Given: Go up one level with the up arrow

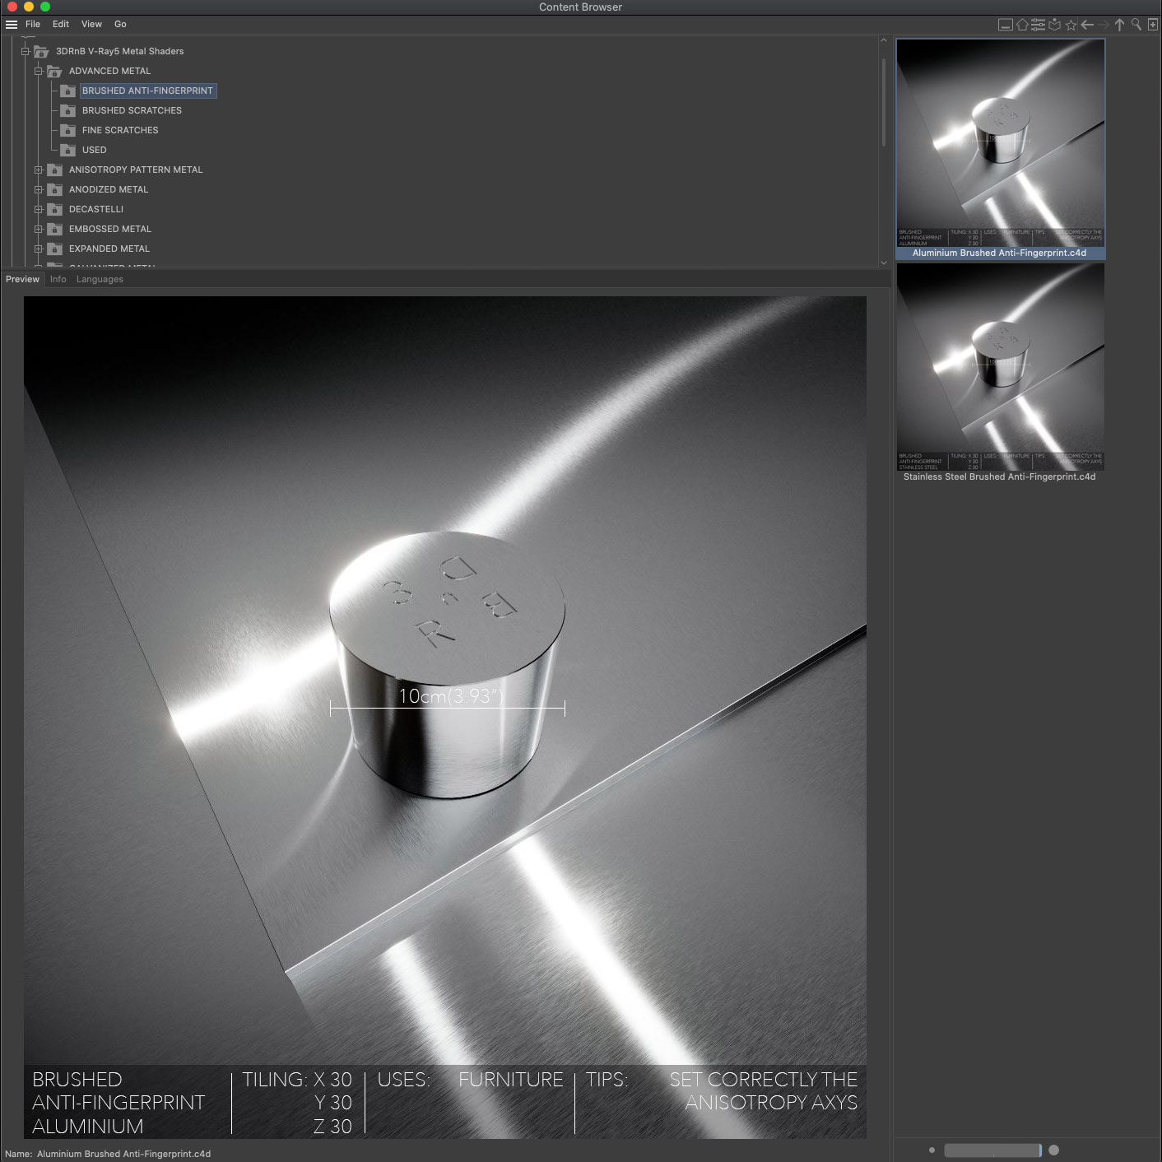Looking at the screenshot, I should pos(1120,25).
